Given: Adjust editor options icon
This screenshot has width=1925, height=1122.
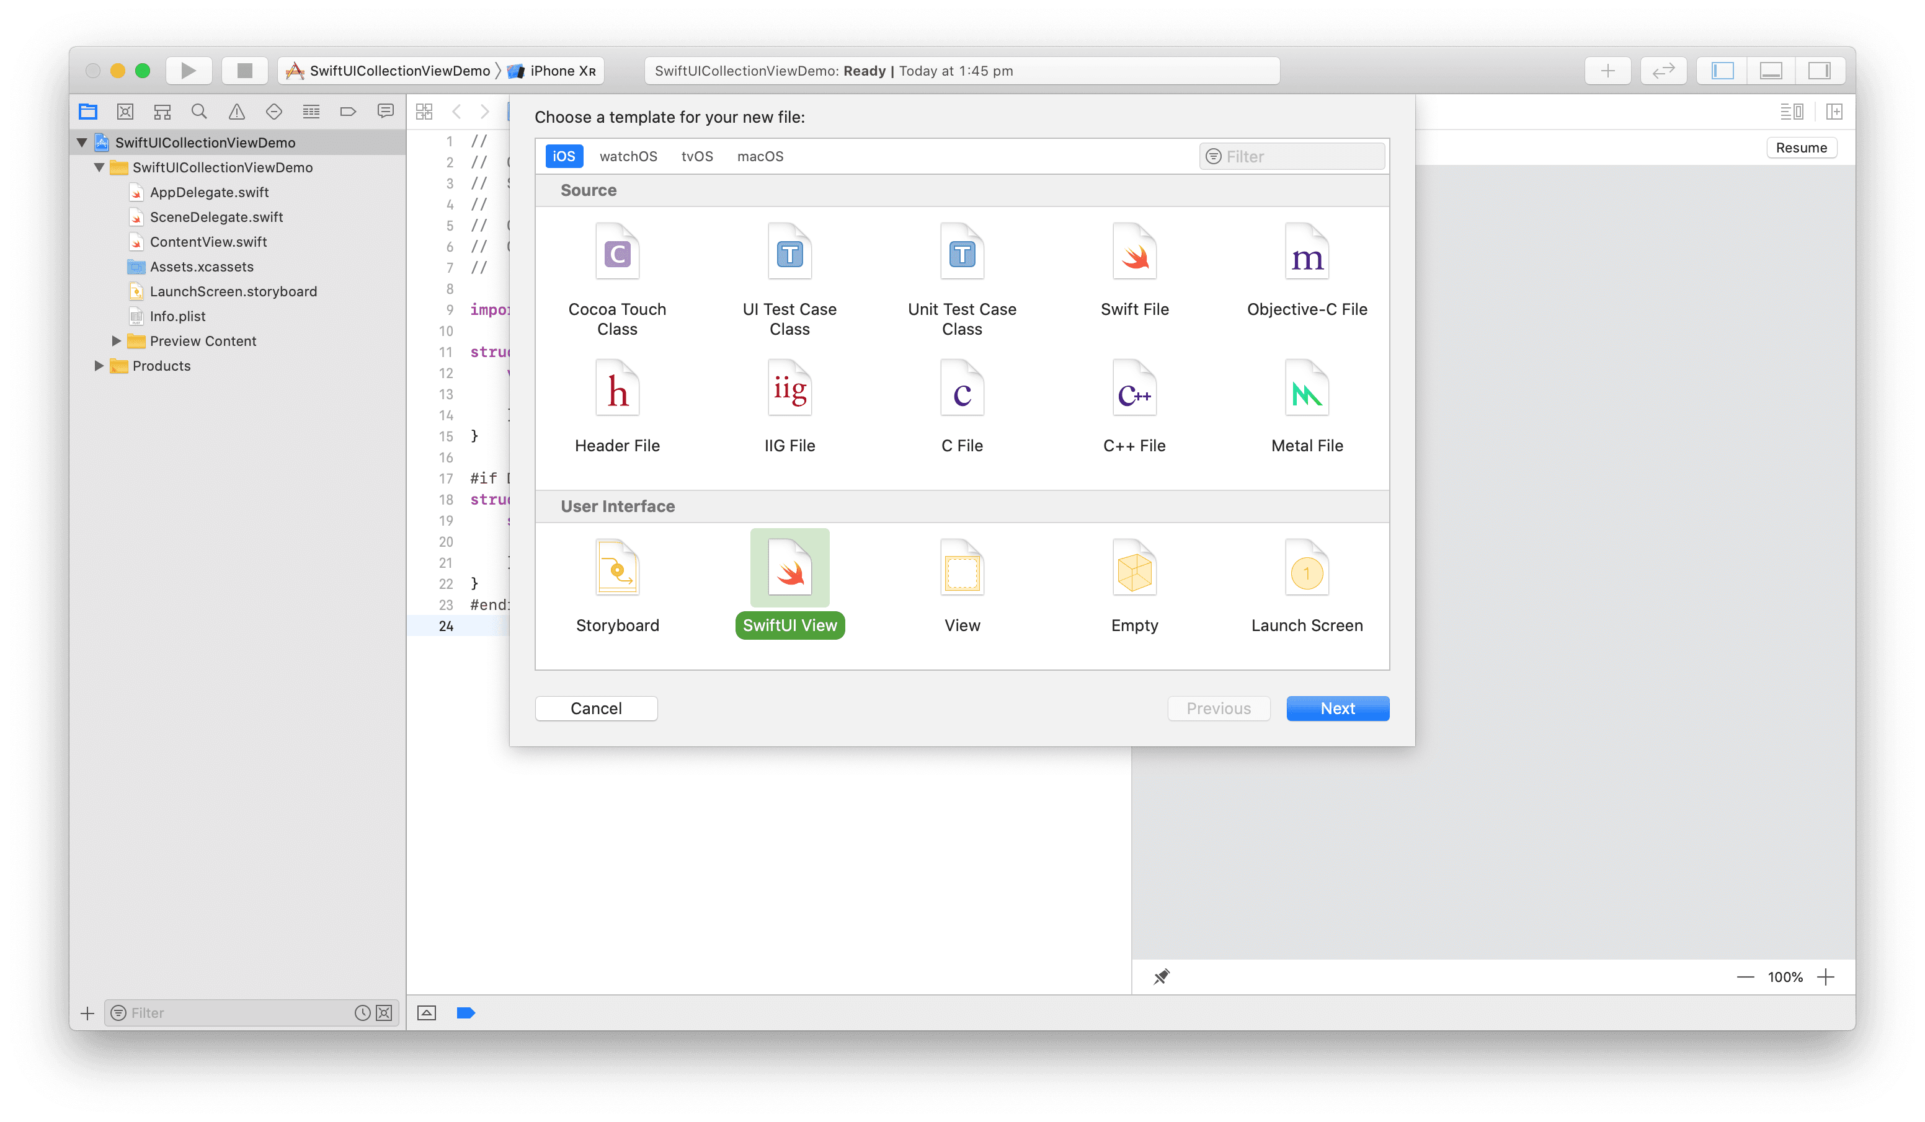Looking at the screenshot, I should (x=1791, y=112).
